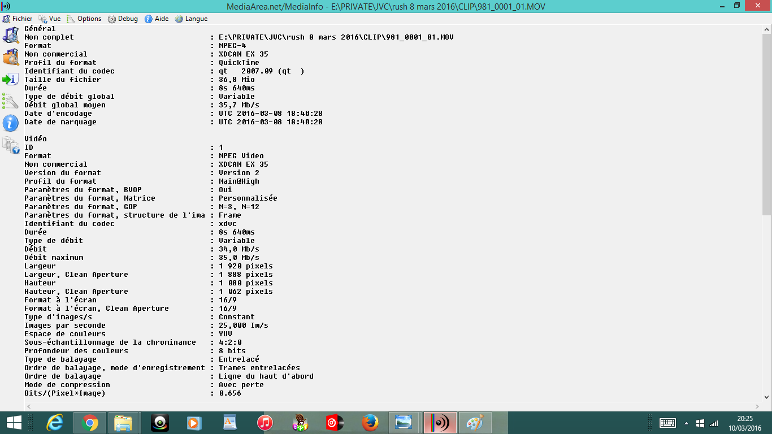Show hidden icons in the system tray

coord(686,423)
